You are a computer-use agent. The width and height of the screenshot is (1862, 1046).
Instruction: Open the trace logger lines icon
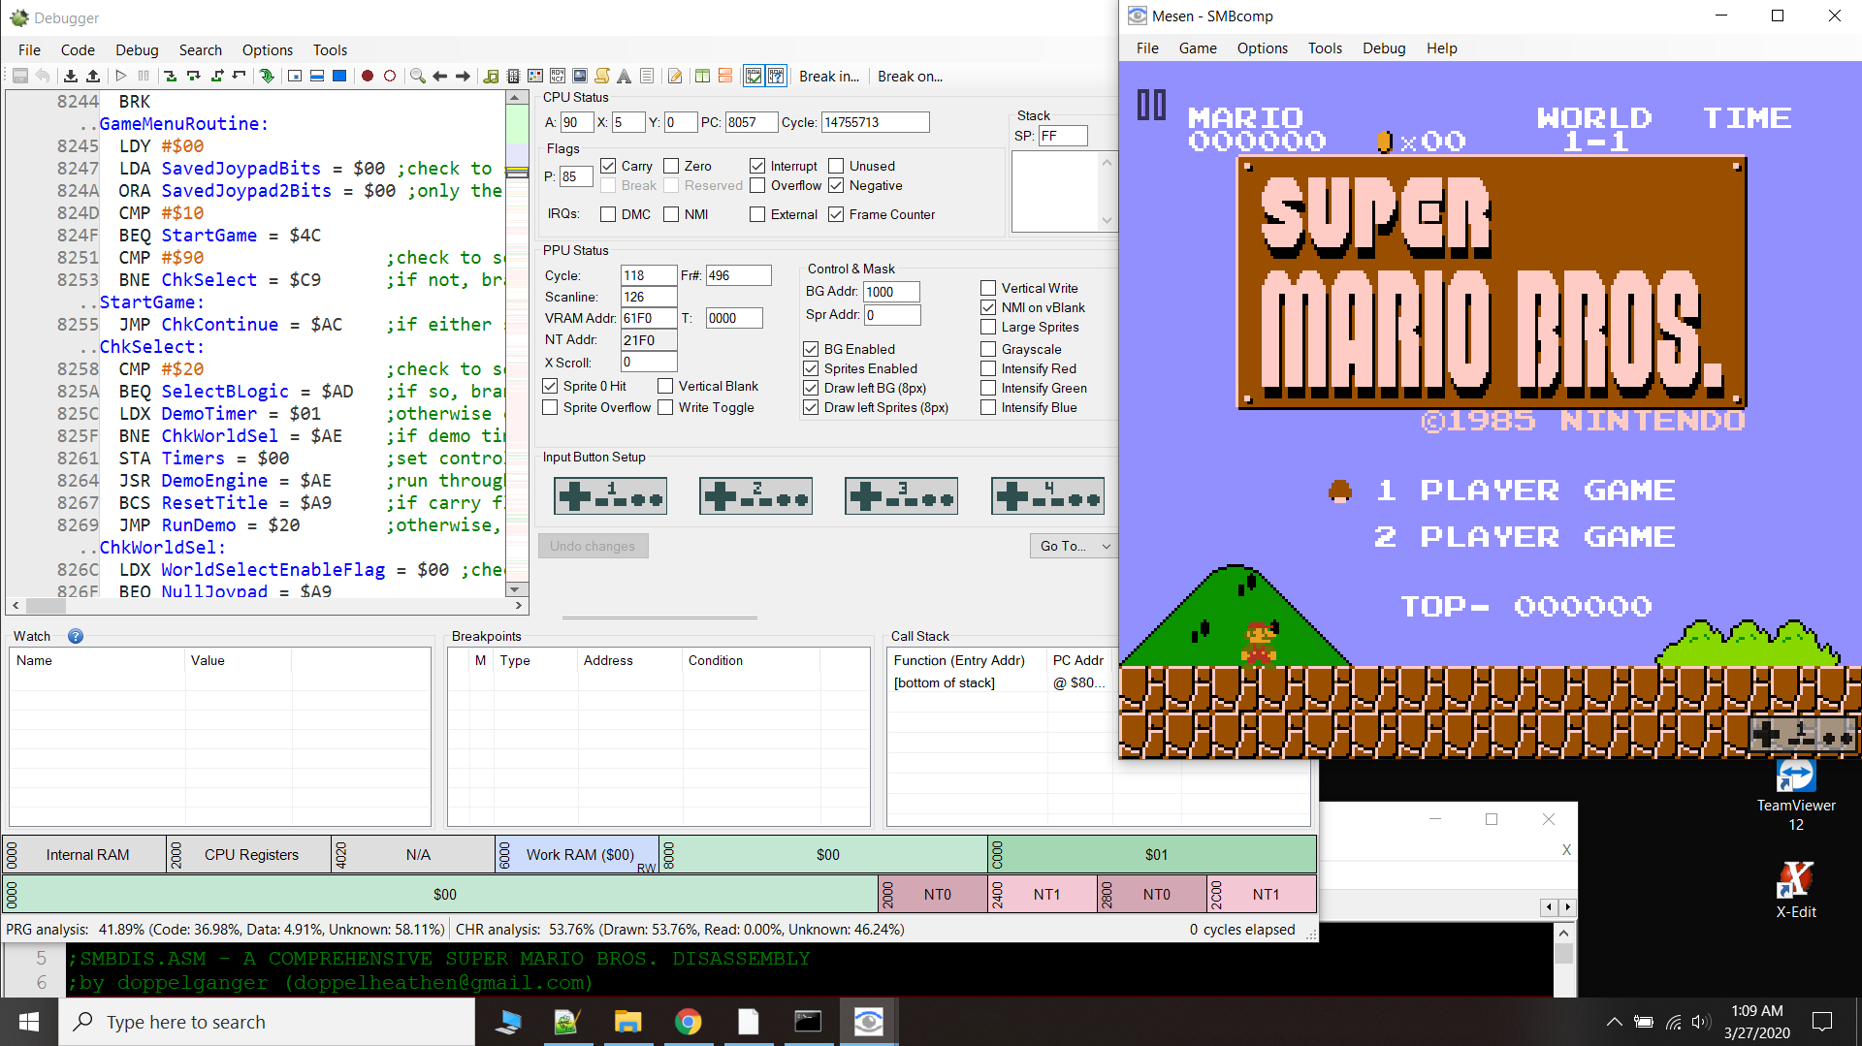point(647,76)
